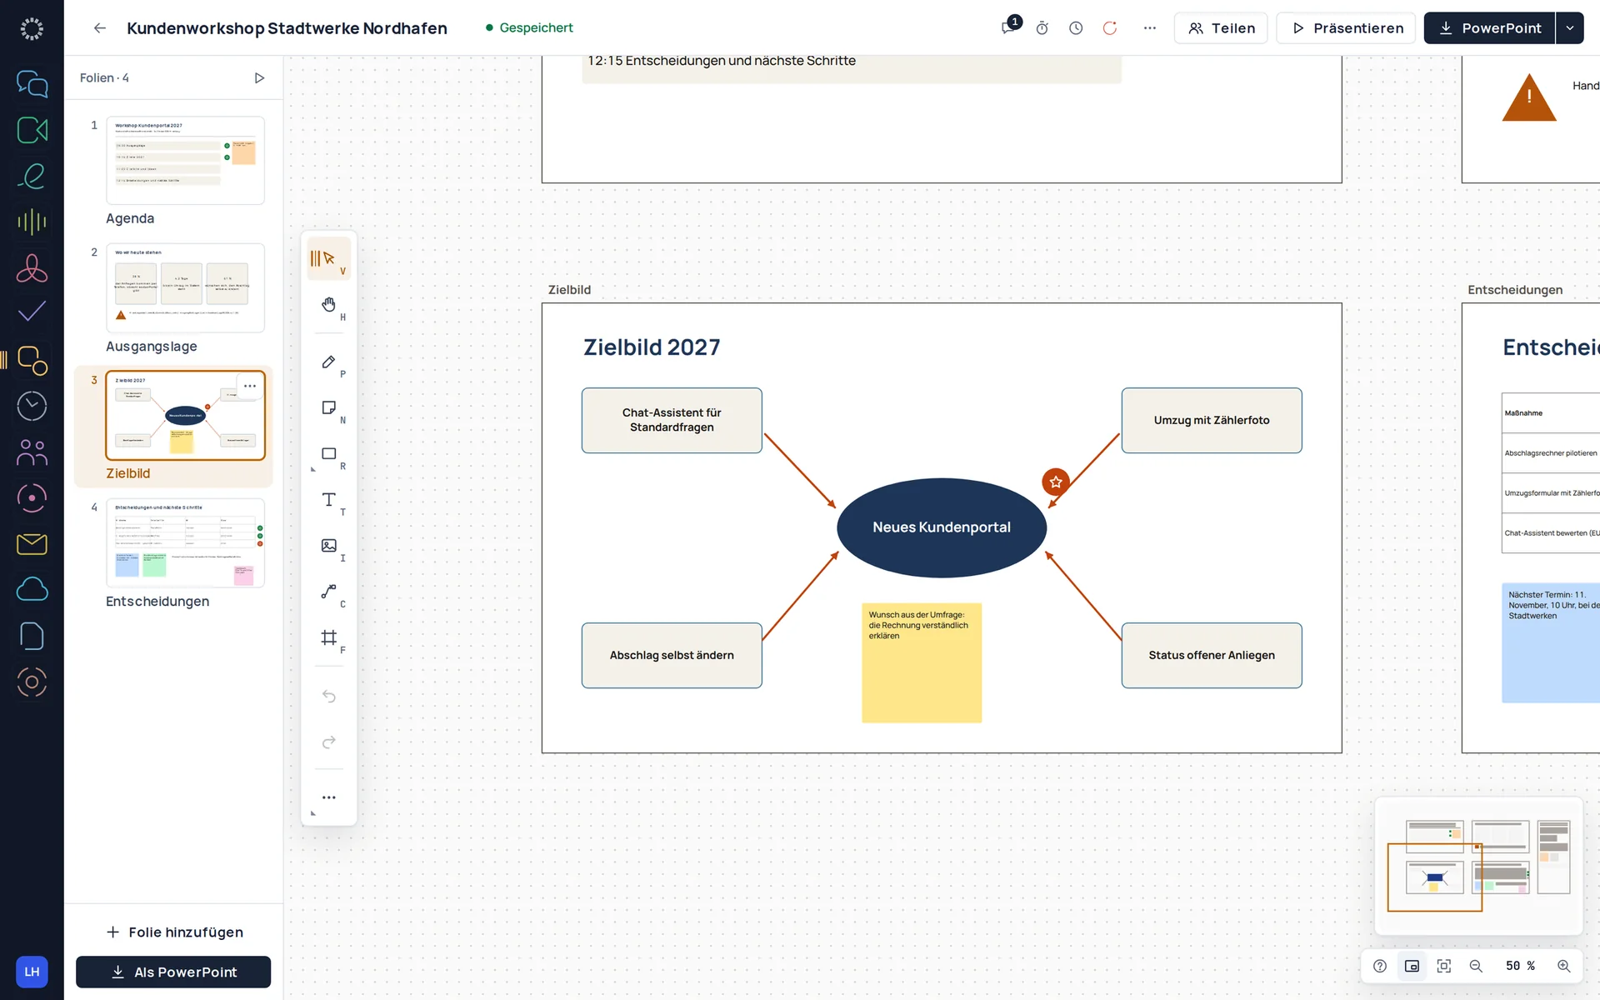Open the timer from top bar
Screen dimensions: 1600x1000
[1042, 28]
